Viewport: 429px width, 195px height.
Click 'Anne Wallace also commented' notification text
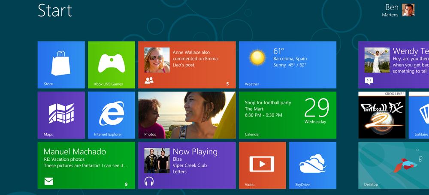pyautogui.click(x=195, y=59)
